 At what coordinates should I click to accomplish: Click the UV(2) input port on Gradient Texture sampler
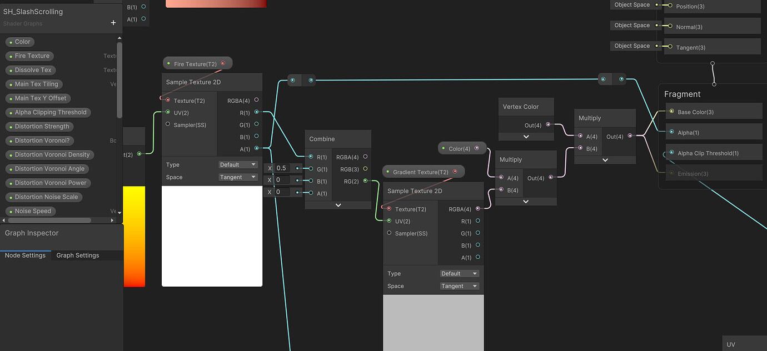389,221
